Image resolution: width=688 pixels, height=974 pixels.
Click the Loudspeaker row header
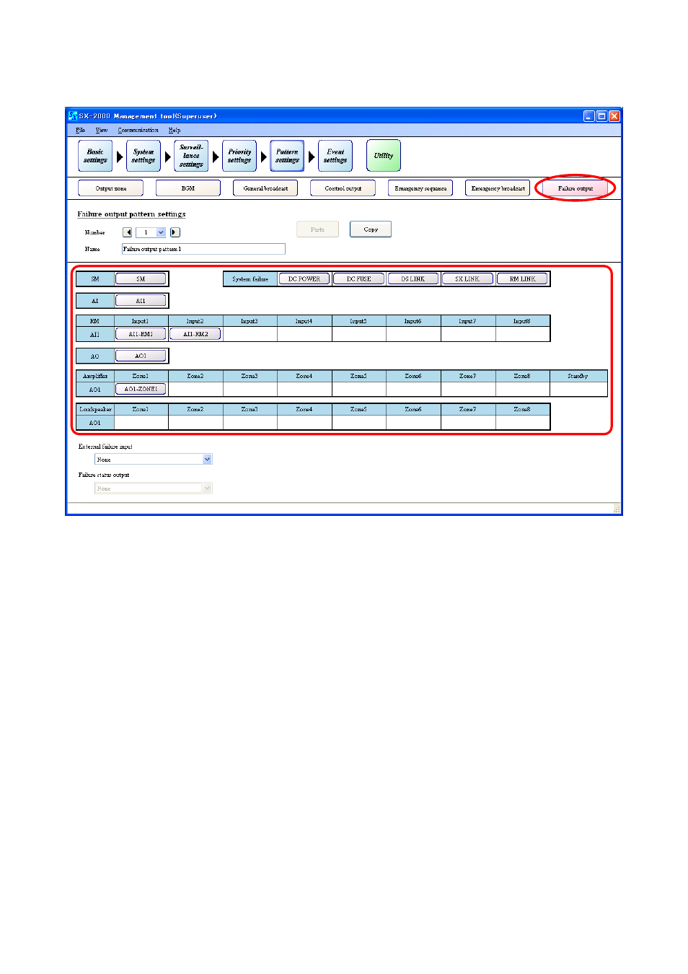point(95,409)
